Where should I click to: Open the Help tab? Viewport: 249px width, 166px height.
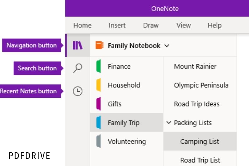[214, 26]
